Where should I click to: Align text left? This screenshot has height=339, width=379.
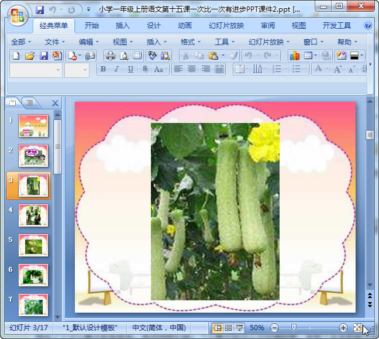pos(178,69)
